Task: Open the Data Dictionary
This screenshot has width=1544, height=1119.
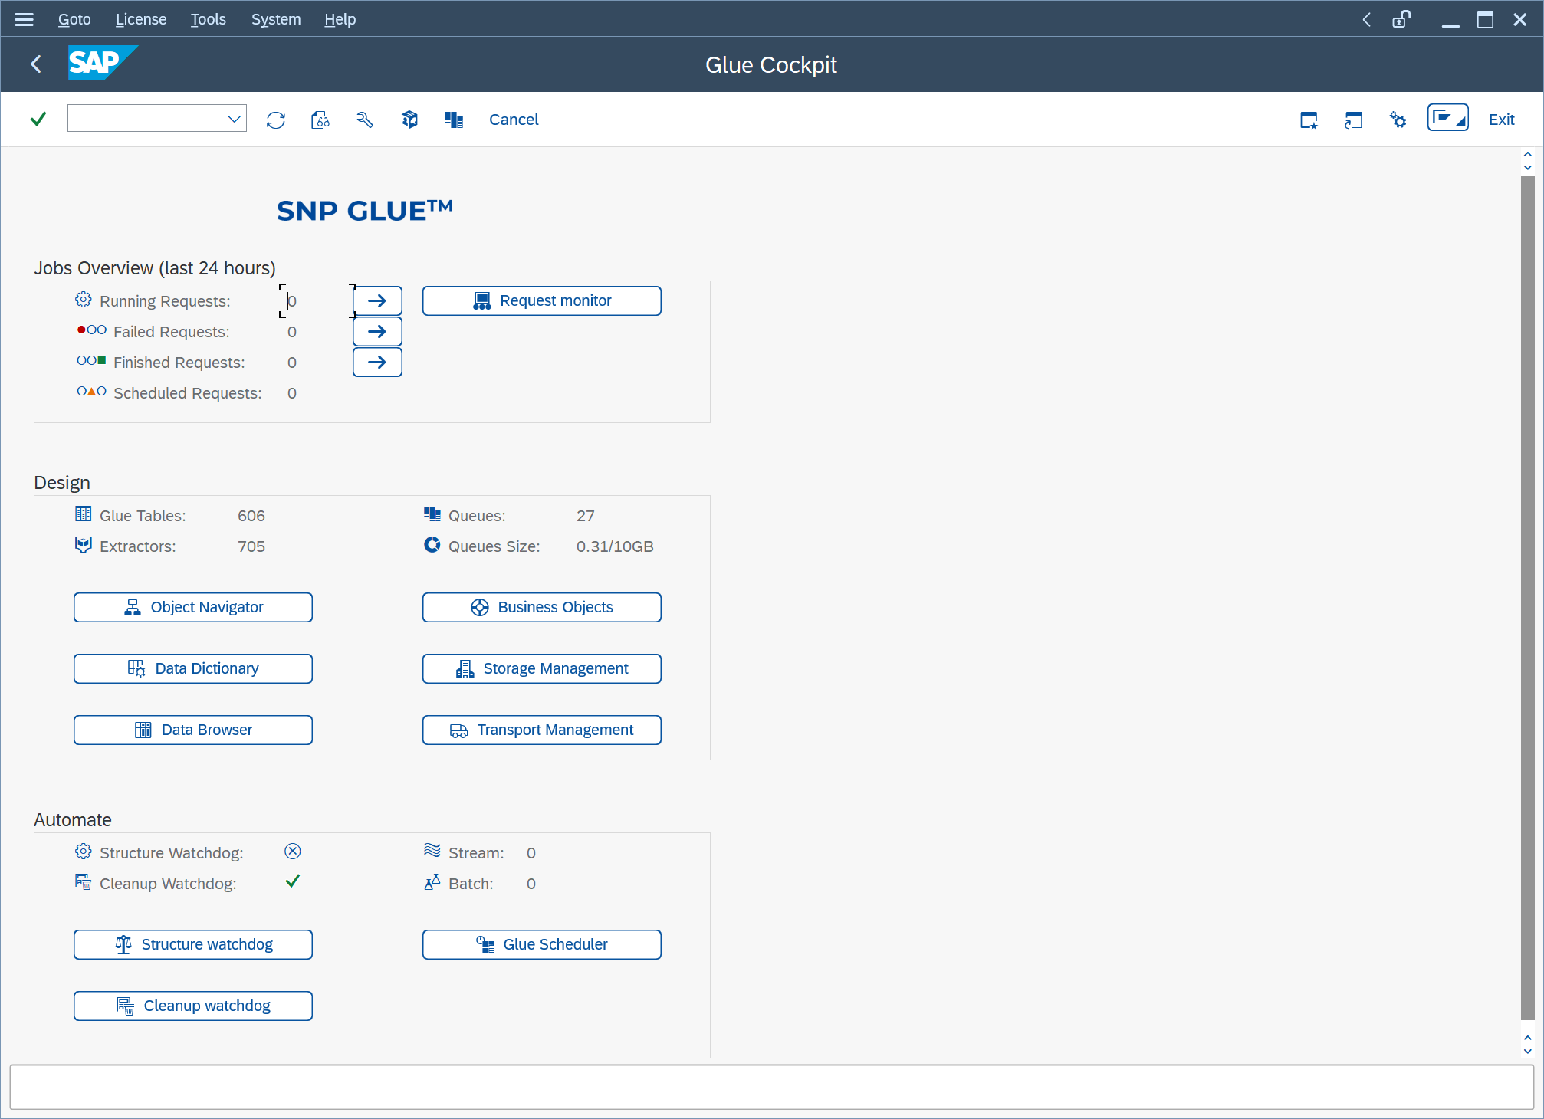Action: [x=193, y=668]
